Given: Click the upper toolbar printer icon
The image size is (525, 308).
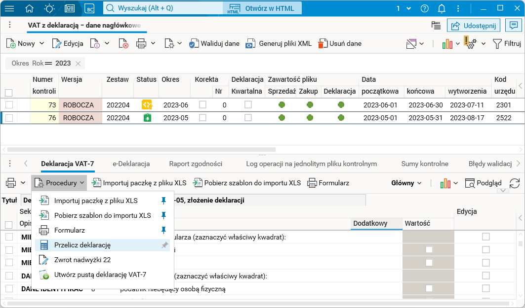Looking at the screenshot, I should click(141, 43).
